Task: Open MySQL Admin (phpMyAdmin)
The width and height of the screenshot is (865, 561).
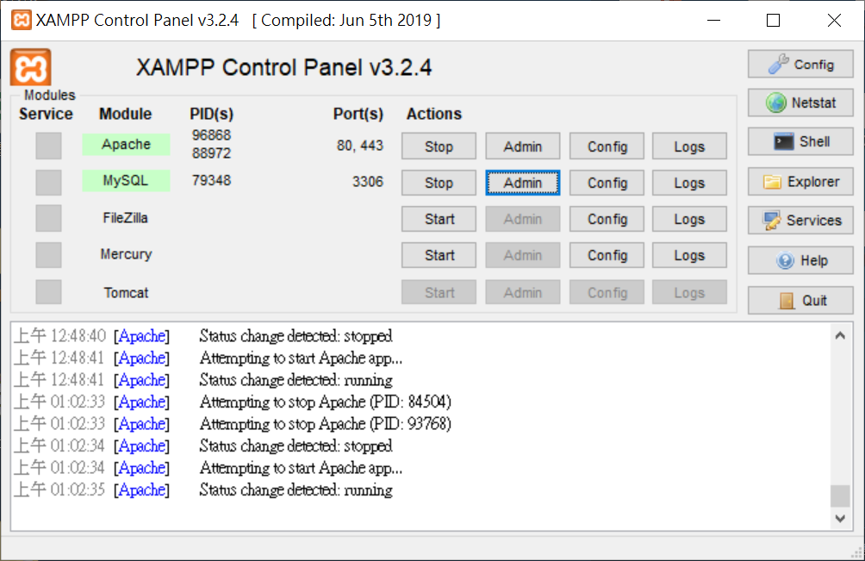Action: tap(522, 183)
